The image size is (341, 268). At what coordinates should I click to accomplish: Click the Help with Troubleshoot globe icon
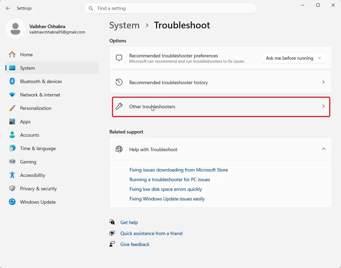[119, 149]
